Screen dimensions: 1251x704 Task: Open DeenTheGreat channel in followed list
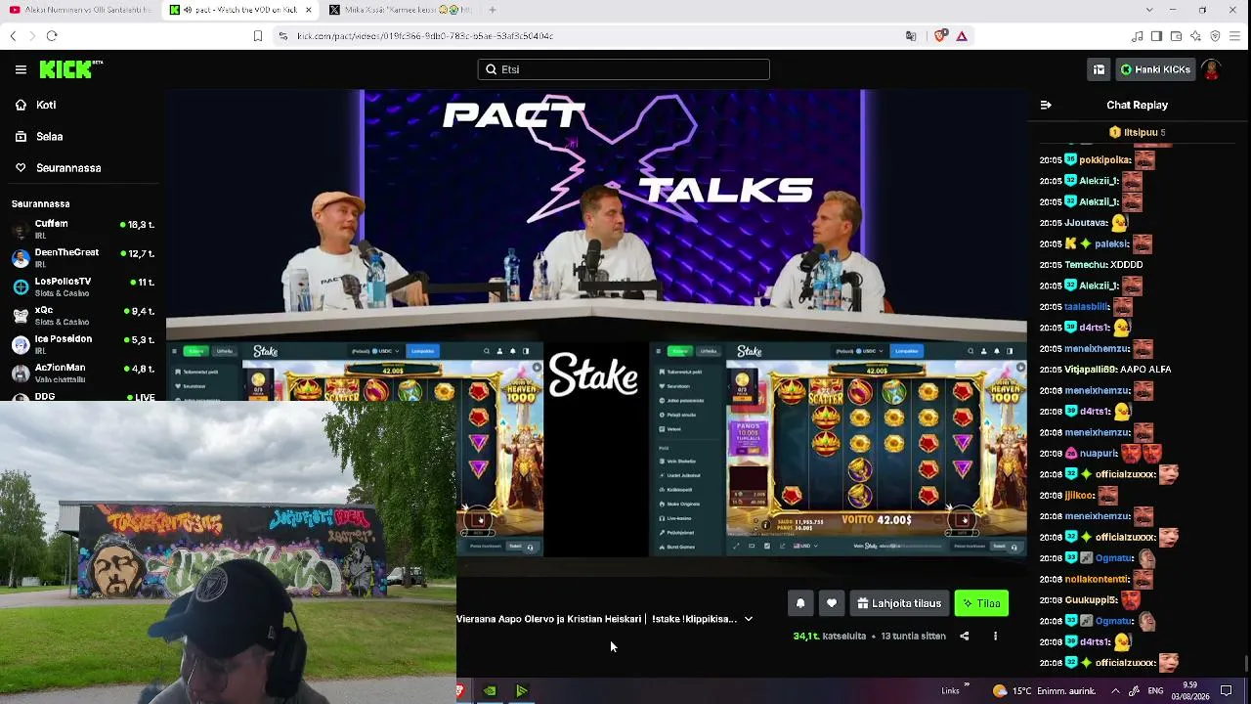(x=83, y=258)
